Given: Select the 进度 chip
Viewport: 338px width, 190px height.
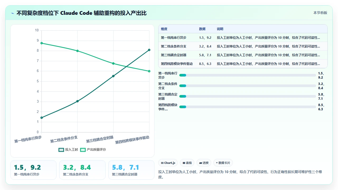Looking at the screenshot, I should 204,163.
